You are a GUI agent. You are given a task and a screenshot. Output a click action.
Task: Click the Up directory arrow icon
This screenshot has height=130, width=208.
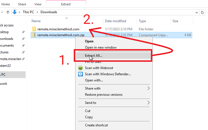pyautogui.click(x=8, y=12)
